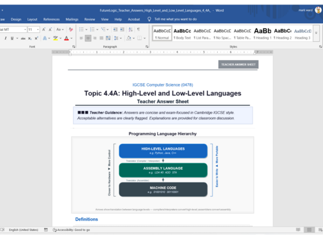Decrease font size with Shrink Font

(50, 30)
